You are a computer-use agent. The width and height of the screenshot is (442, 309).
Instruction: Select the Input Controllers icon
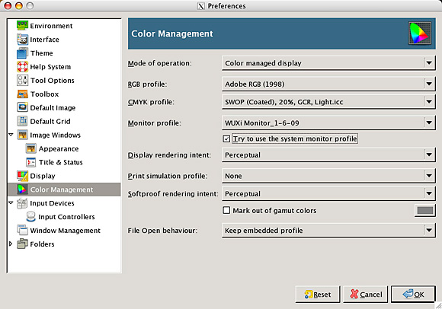click(30, 217)
